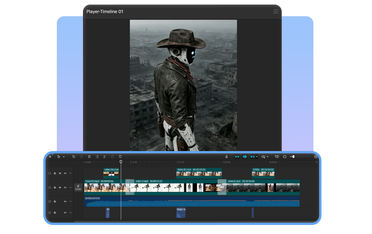Click the EpicSymphony track's music note icon
Image resolution: width=372 pixels, height=234 pixels.
(50, 202)
